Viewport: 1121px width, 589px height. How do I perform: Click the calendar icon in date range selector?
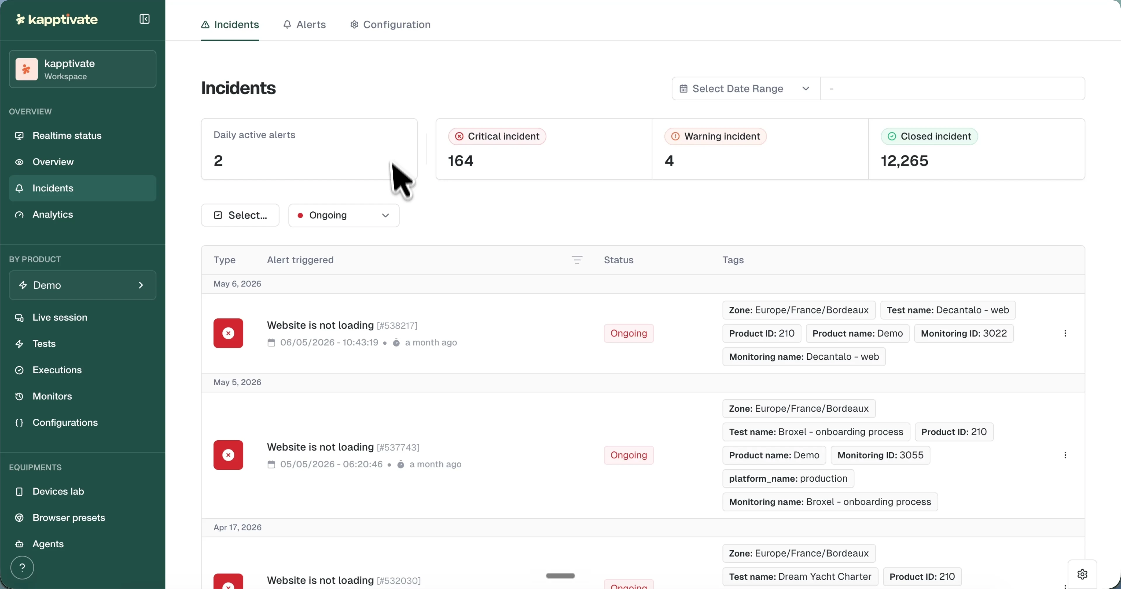tap(683, 89)
